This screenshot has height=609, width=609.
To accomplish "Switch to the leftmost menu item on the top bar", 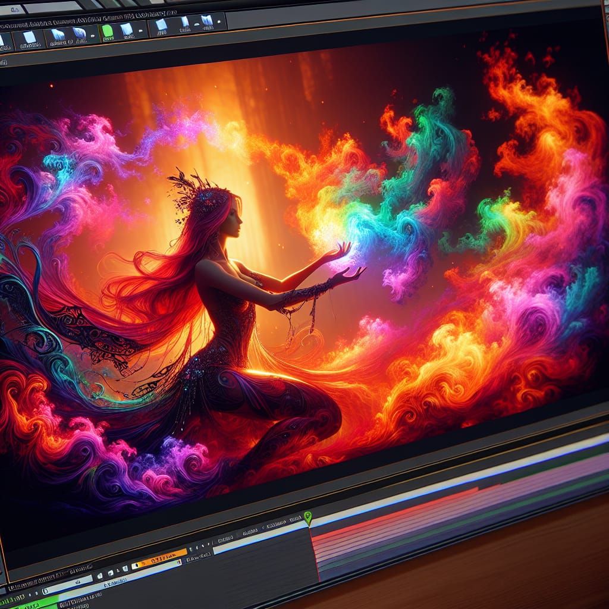I will (x=15, y=9).
